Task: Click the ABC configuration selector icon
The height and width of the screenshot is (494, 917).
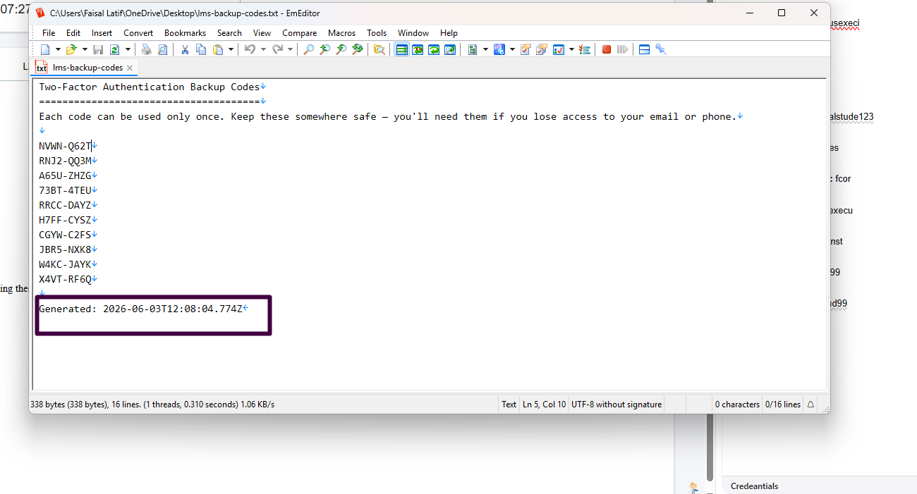Action: (x=499, y=49)
